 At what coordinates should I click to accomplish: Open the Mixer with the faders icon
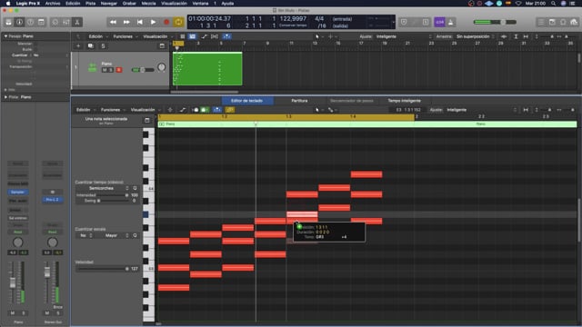tap(66, 22)
